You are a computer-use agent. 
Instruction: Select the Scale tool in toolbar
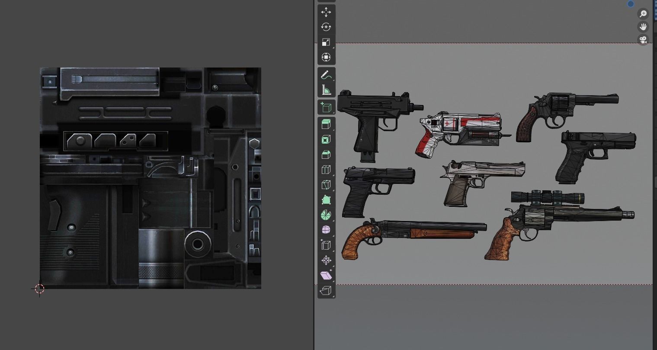click(x=326, y=42)
